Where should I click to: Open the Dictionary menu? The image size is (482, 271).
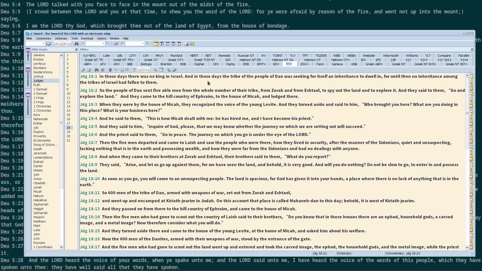point(61,38)
